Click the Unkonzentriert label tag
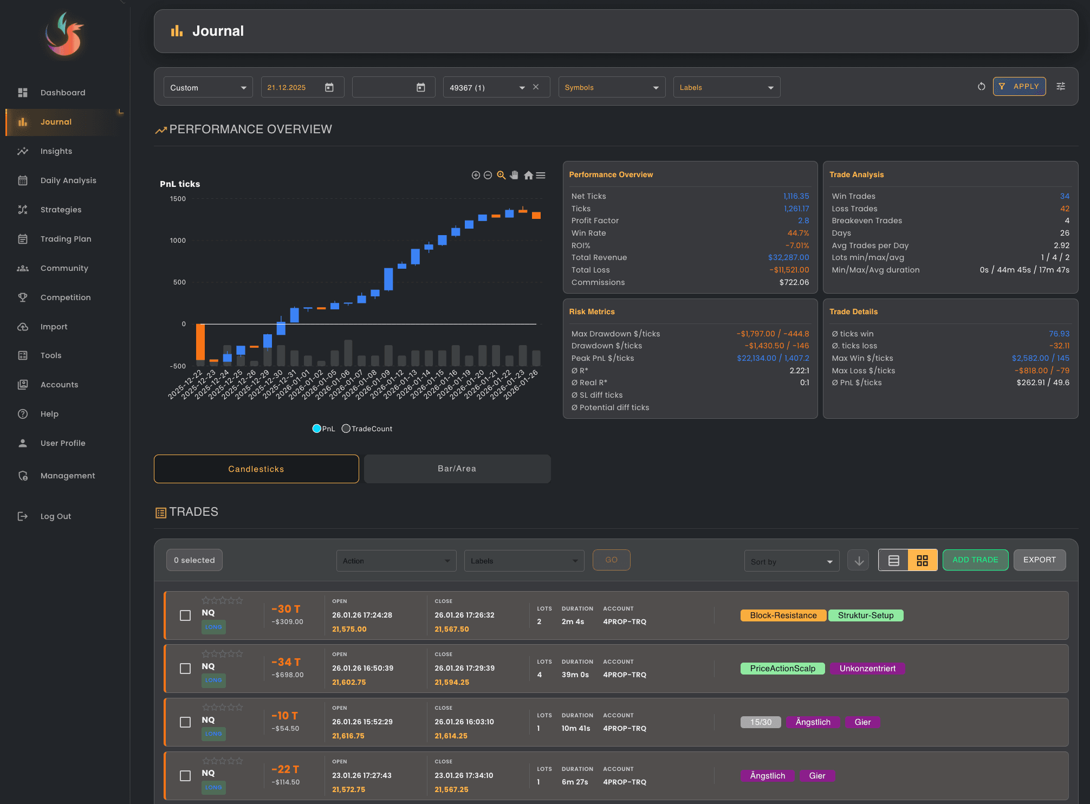1090x804 pixels. coord(867,669)
